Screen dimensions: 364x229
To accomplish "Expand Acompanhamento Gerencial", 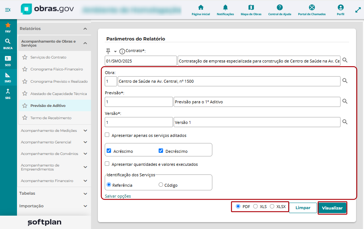I will [x=85, y=142].
